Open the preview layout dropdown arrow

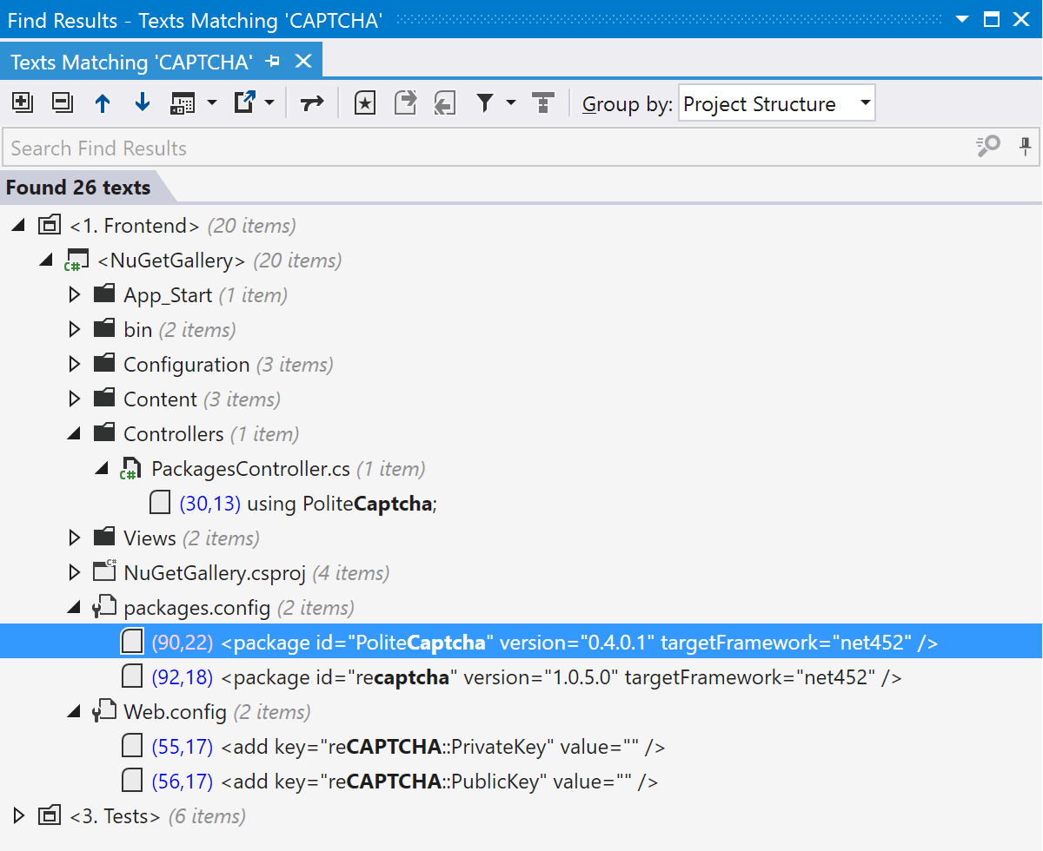[x=212, y=103]
